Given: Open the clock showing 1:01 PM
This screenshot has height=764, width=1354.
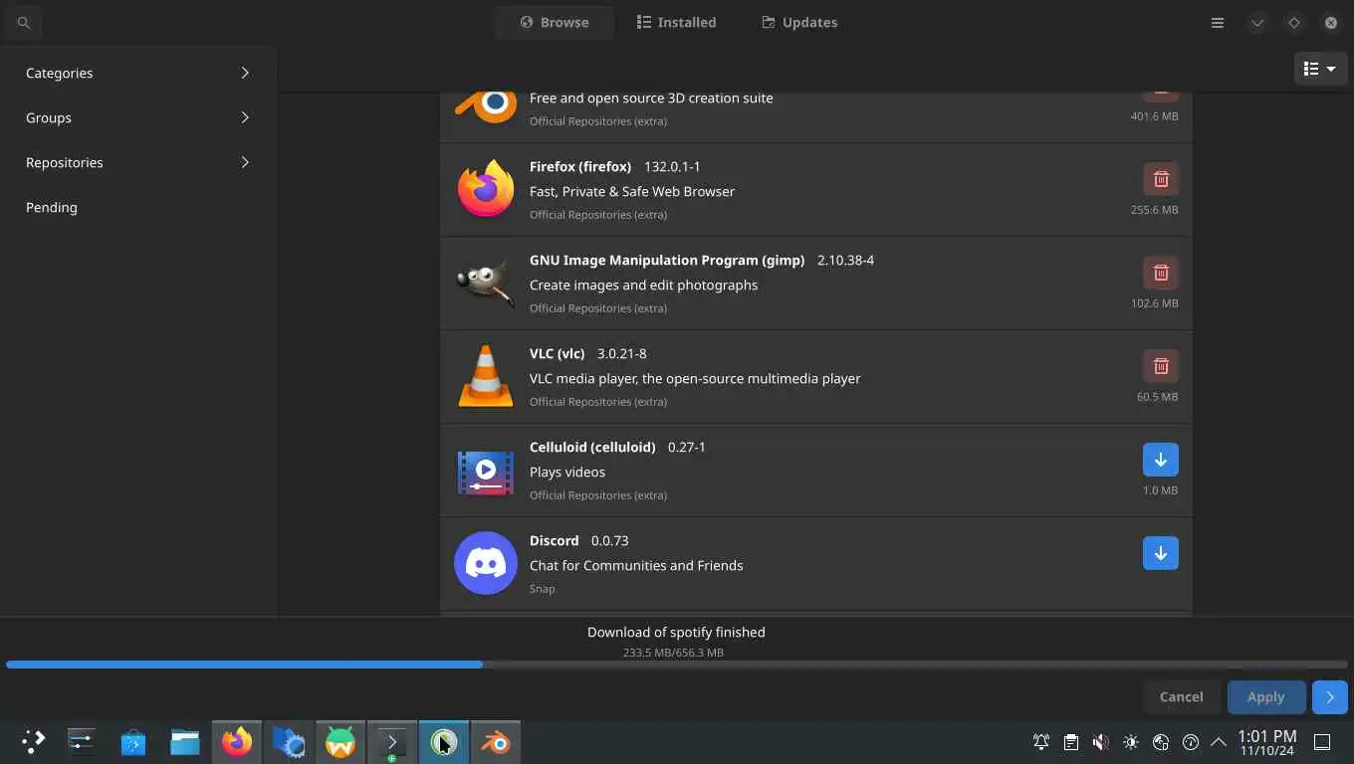Looking at the screenshot, I should tap(1267, 742).
